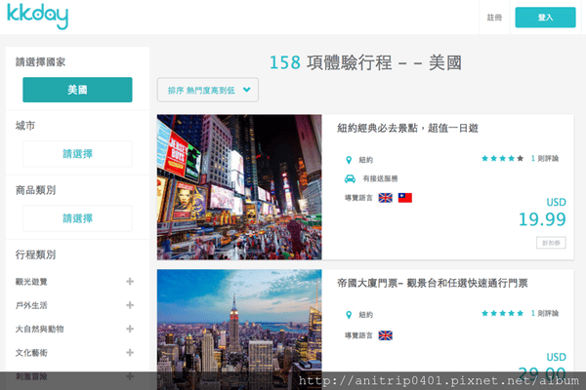The width and height of the screenshot is (586, 390).
Task: Expand the 大自然與動物 category plus icon
Action: pyautogui.click(x=130, y=329)
